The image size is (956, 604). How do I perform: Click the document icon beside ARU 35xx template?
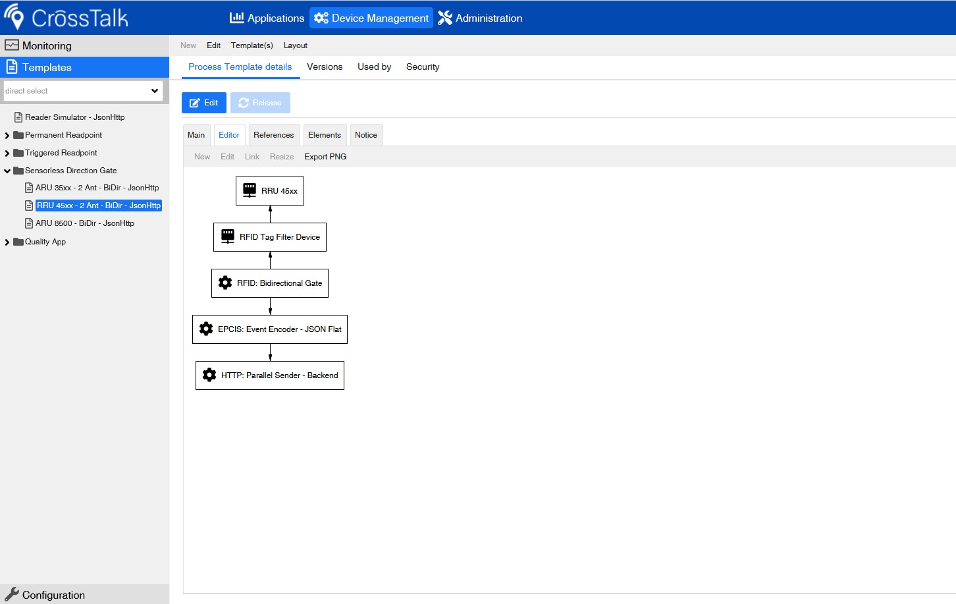(29, 188)
